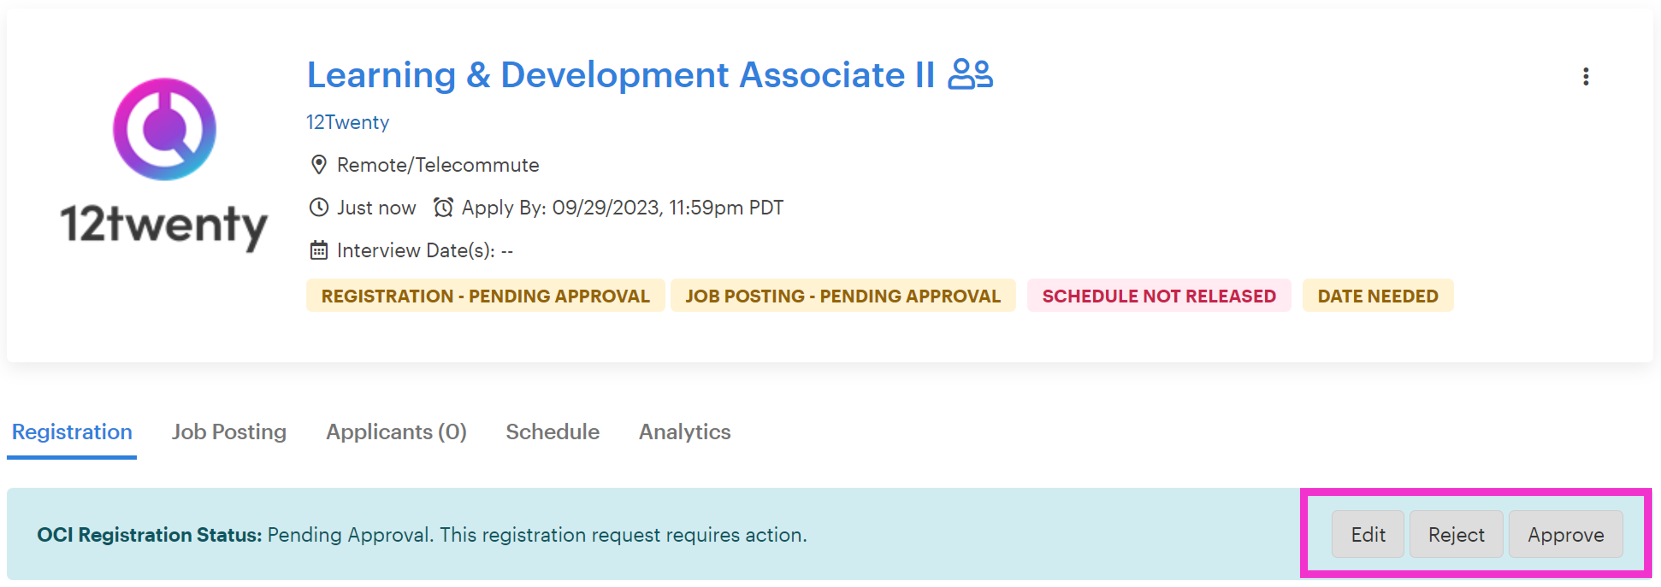Click the group people icon beside the title
This screenshot has height=587, width=1661.
coord(971,74)
